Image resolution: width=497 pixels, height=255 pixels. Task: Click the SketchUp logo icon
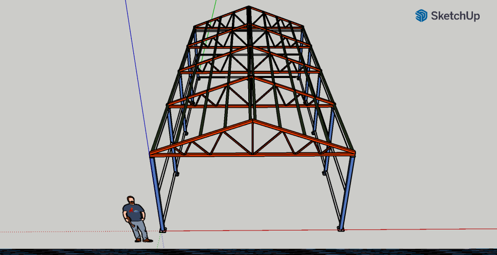pyautogui.click(x=421, y=16)
